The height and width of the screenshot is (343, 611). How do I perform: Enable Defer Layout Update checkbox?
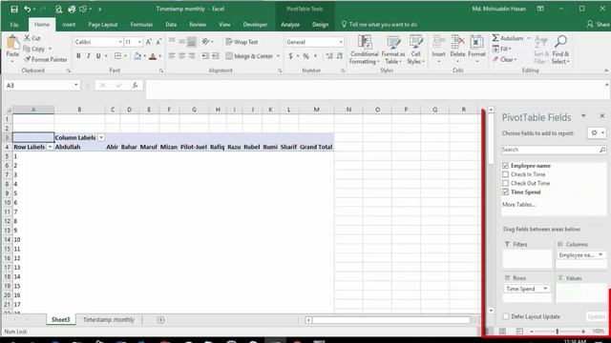506,316
